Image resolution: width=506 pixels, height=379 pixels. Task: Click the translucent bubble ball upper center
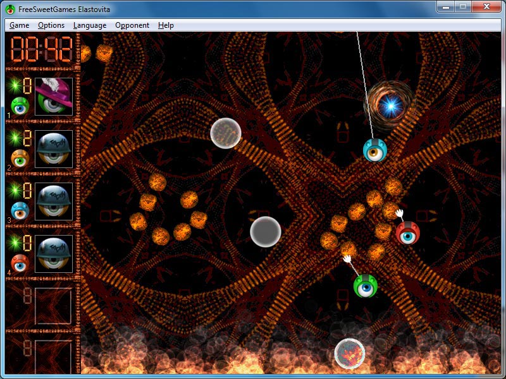pos(226,133)
